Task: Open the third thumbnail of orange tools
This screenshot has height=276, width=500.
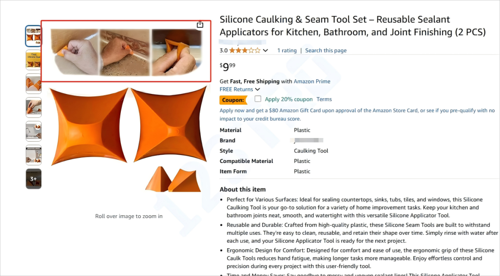Action: (x=34, y=84)
